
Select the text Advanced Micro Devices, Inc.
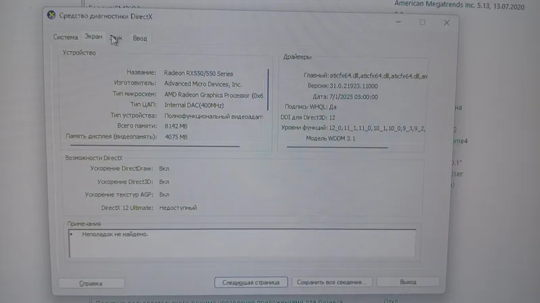(203, 84)
